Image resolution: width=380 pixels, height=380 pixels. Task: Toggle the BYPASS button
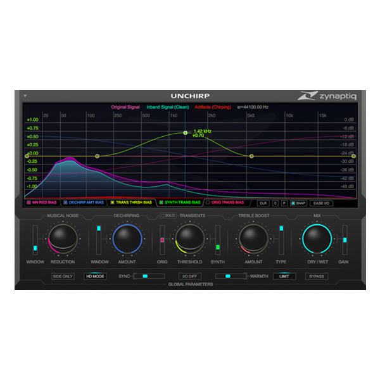(x=317, y=276)
